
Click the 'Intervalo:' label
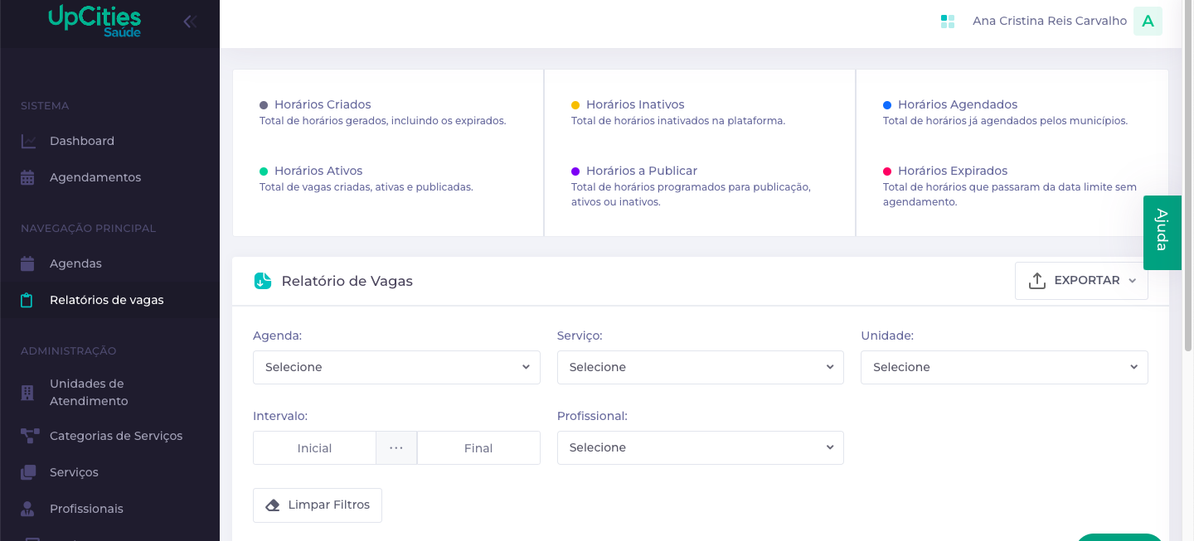click(x=280, y=416)
